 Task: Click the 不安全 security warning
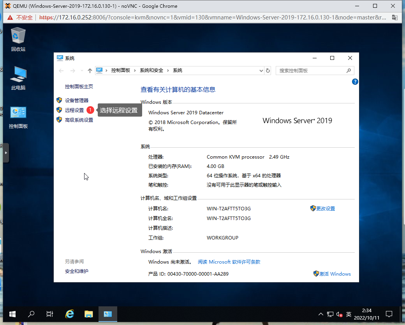[20, 17]
